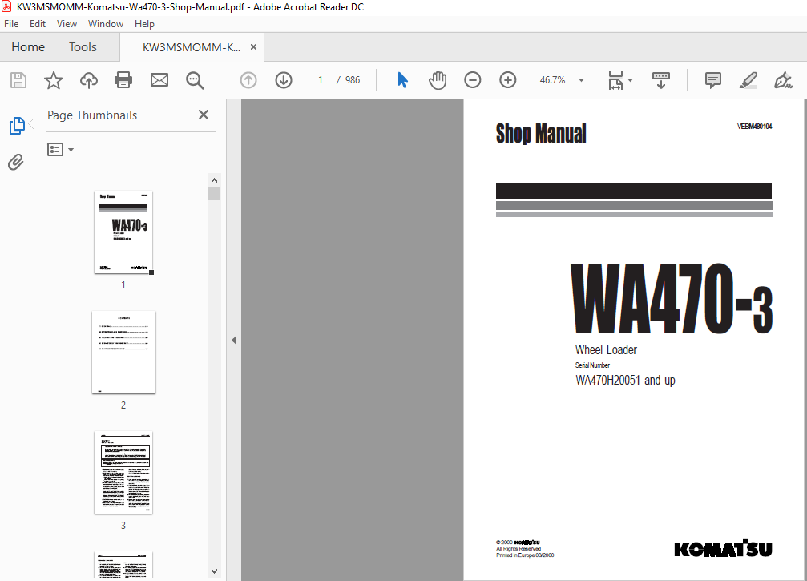Click the fit page width icon
This screenshot has height=581, width=807.
[x=615, y=80]
